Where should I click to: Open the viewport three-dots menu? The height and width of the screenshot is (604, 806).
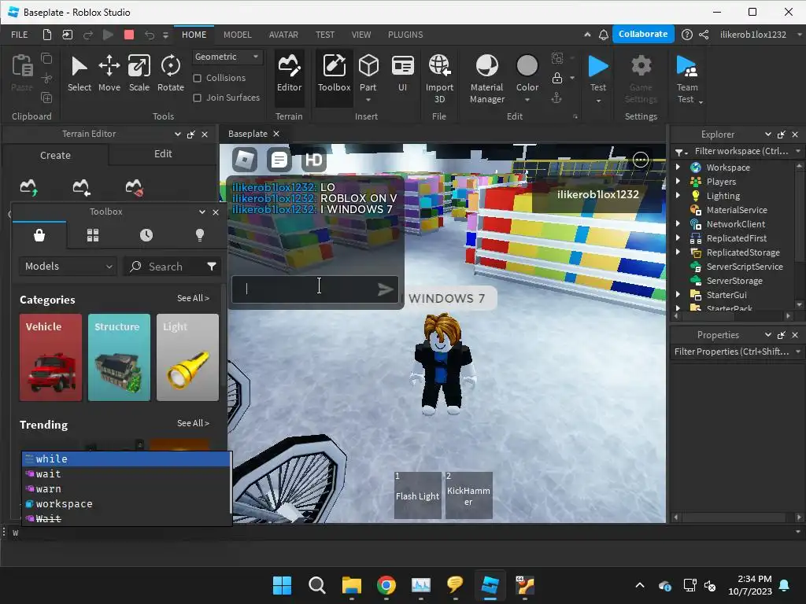[x=641, y=160]
